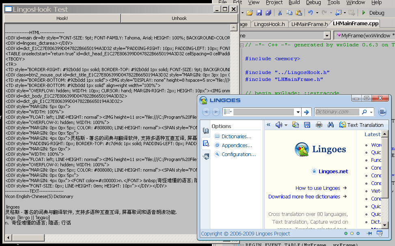The image size is (395, 246).
Task: Click Download more free dictionaries link
Action: pos(304,197)
